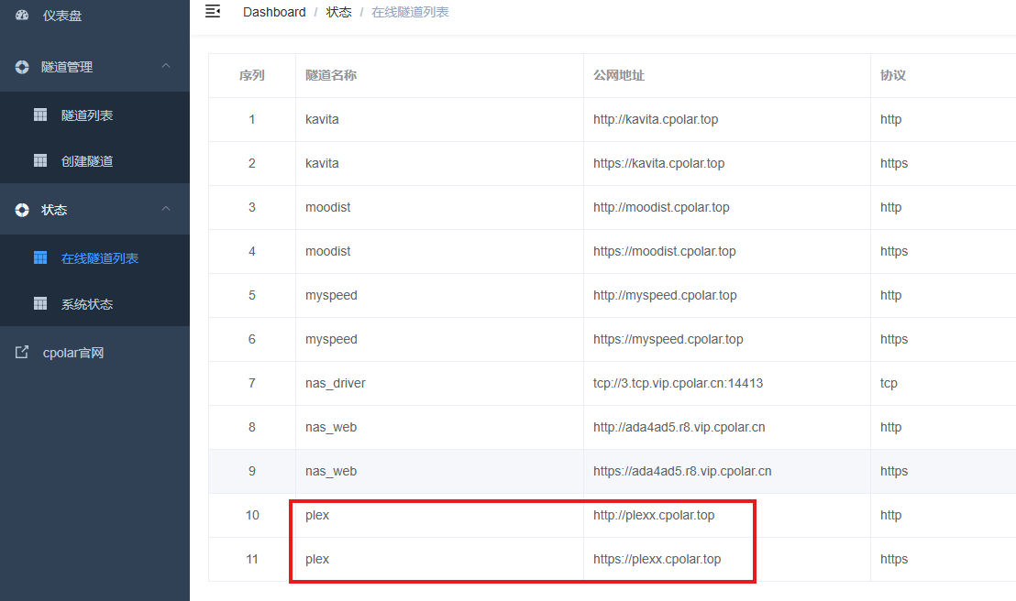Viewport: 1016px width, 601px height.
Task: Collapse the 状态 menu chevron
Action: (166, 209)
